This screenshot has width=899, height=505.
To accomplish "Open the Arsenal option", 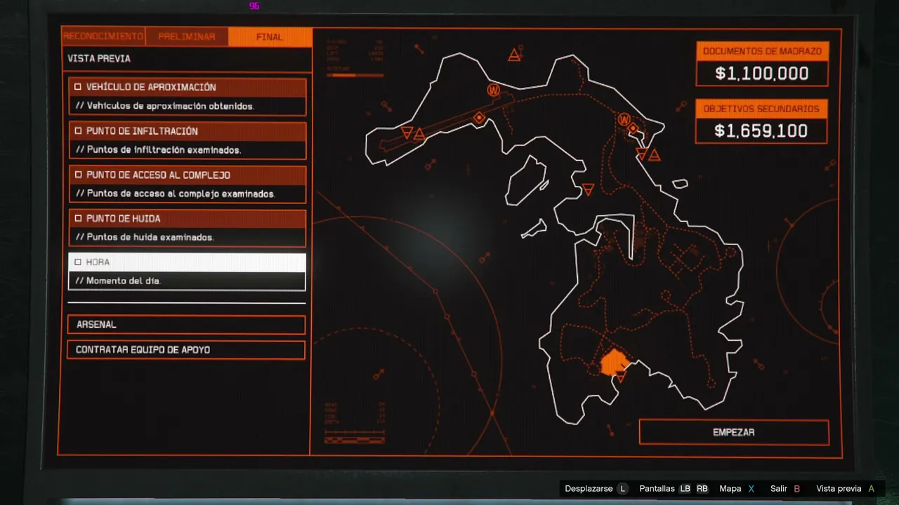I will point(186,325).
